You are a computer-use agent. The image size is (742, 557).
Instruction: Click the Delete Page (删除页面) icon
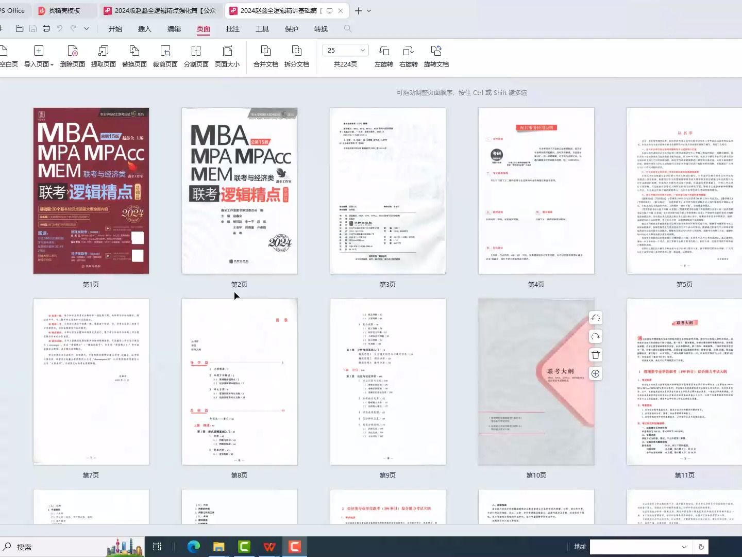click(72, 51)
